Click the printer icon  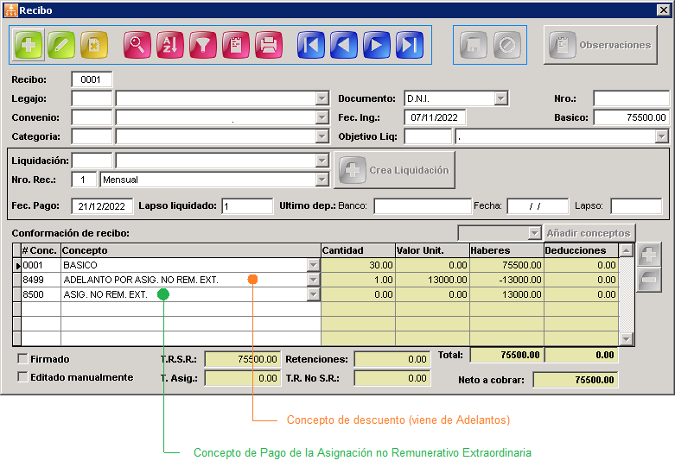tap(269, 45)
